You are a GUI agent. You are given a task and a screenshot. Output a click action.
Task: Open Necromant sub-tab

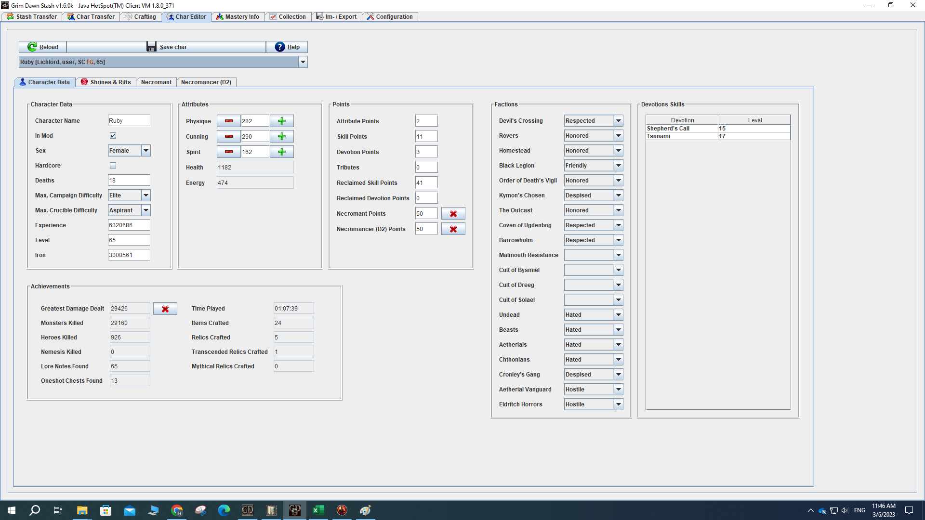tap(156, 82)
